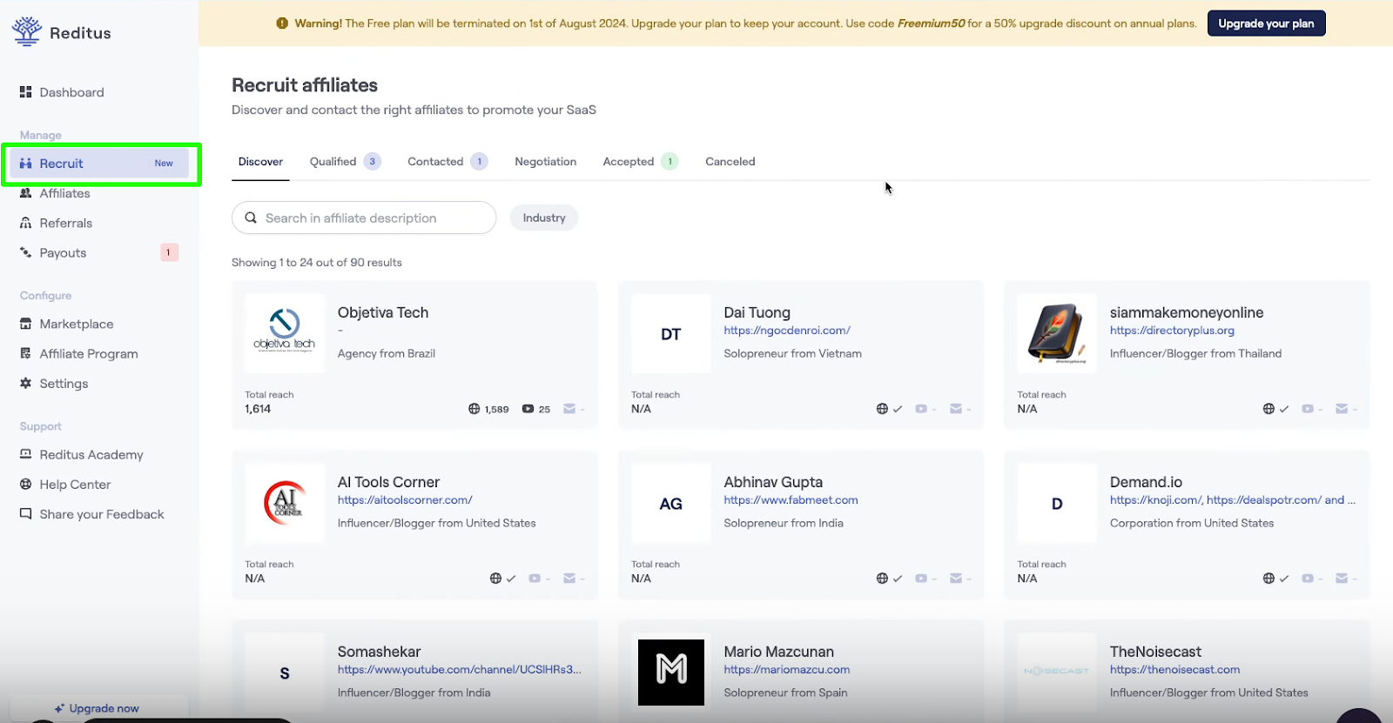The height and width of the screenshot is (723, 1393).
Task: Switch to the Contacted tab
Action: click(x=448, y=162)
